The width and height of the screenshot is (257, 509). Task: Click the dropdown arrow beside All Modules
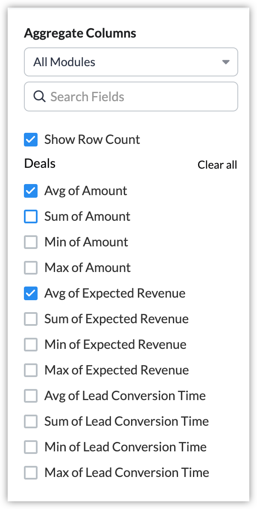226,62
